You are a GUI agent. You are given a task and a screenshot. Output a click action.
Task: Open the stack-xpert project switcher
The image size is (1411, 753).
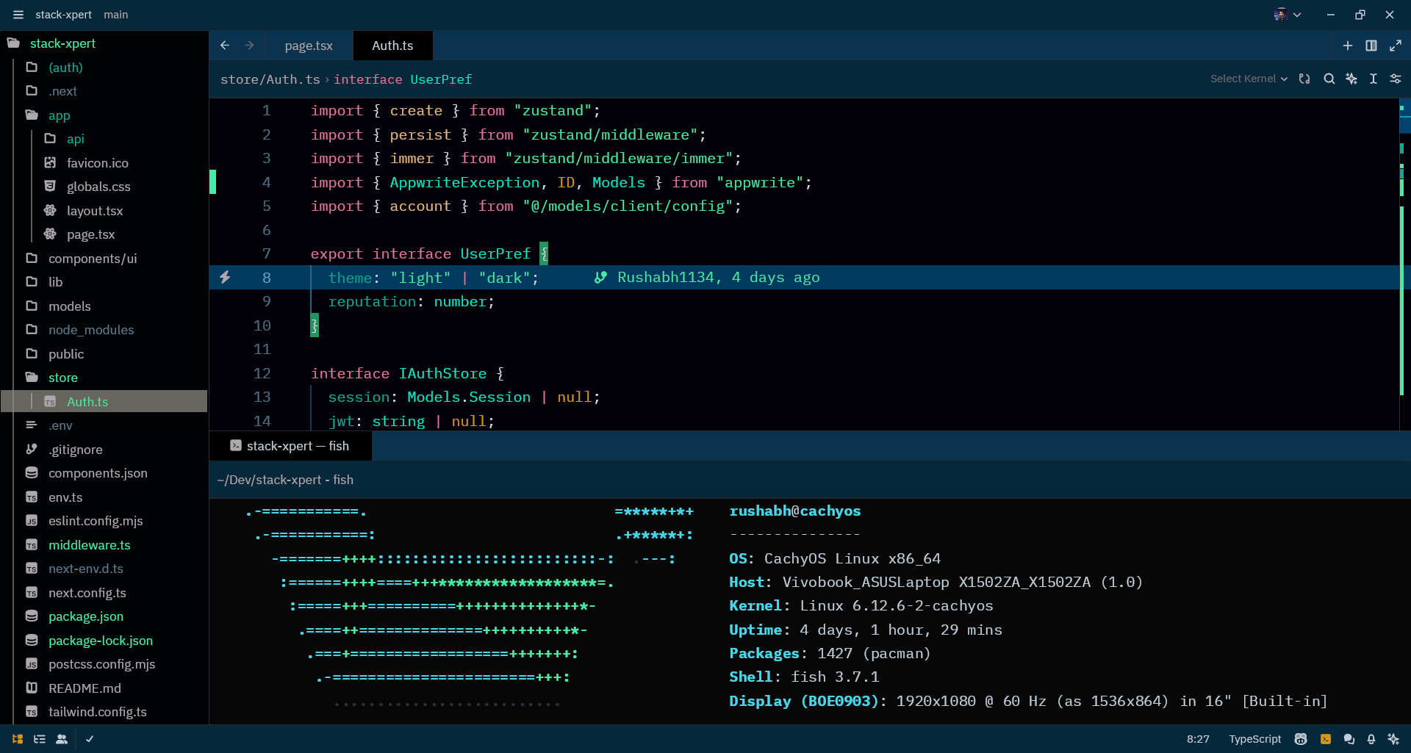click(x=63, y=15)
